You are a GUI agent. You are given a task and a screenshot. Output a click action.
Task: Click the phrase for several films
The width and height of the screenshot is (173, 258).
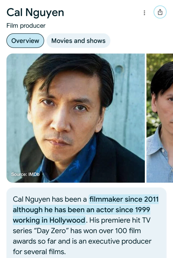(39, 252)
